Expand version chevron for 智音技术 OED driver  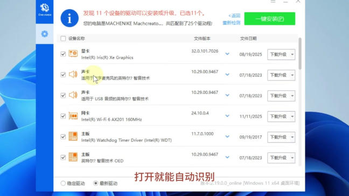[x=227, y=157]
